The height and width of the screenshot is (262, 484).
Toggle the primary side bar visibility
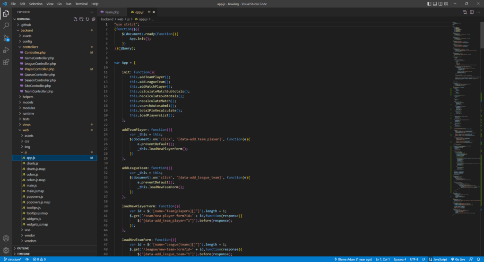pyautogui.click(x=429, y=4)
